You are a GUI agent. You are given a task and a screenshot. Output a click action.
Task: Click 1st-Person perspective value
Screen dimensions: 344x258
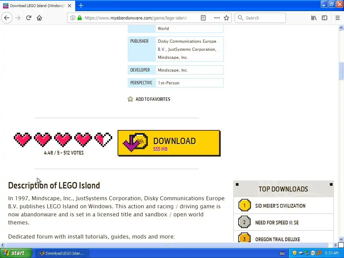pos(169,83)
